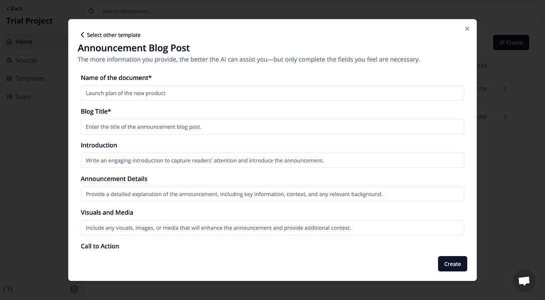Go back via the Back link above Trial Project
The image size is (545, 300).
point(14,8)
